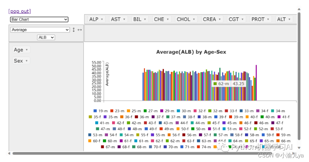This screenshot has width=309, height=162.
Task: Click the pop out link
Action: point(19,11)
